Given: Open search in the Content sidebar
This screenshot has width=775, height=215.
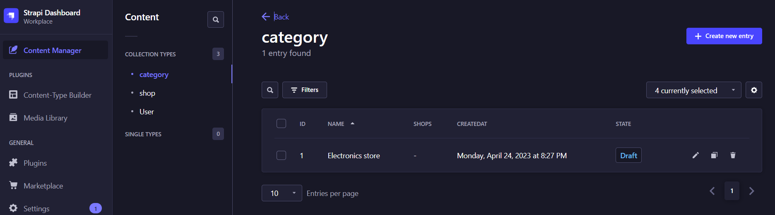Looking at the screenshot, I should (x=216, y=19).
